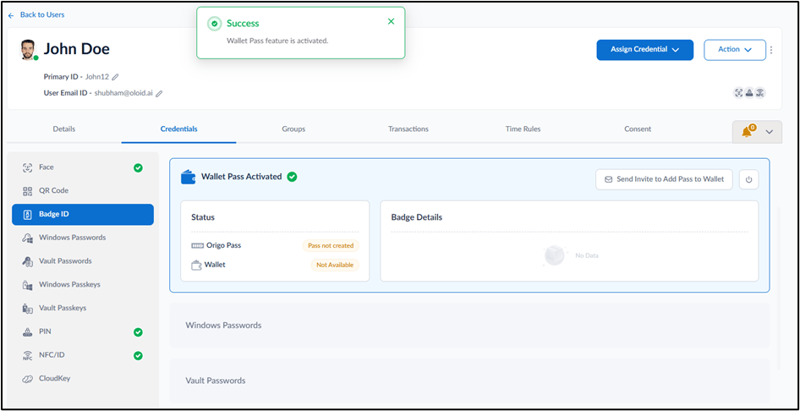The width and height of the screenshot is (800, 411).
Task: Switch to the Time Rules tab
Action: pos(523,129)
